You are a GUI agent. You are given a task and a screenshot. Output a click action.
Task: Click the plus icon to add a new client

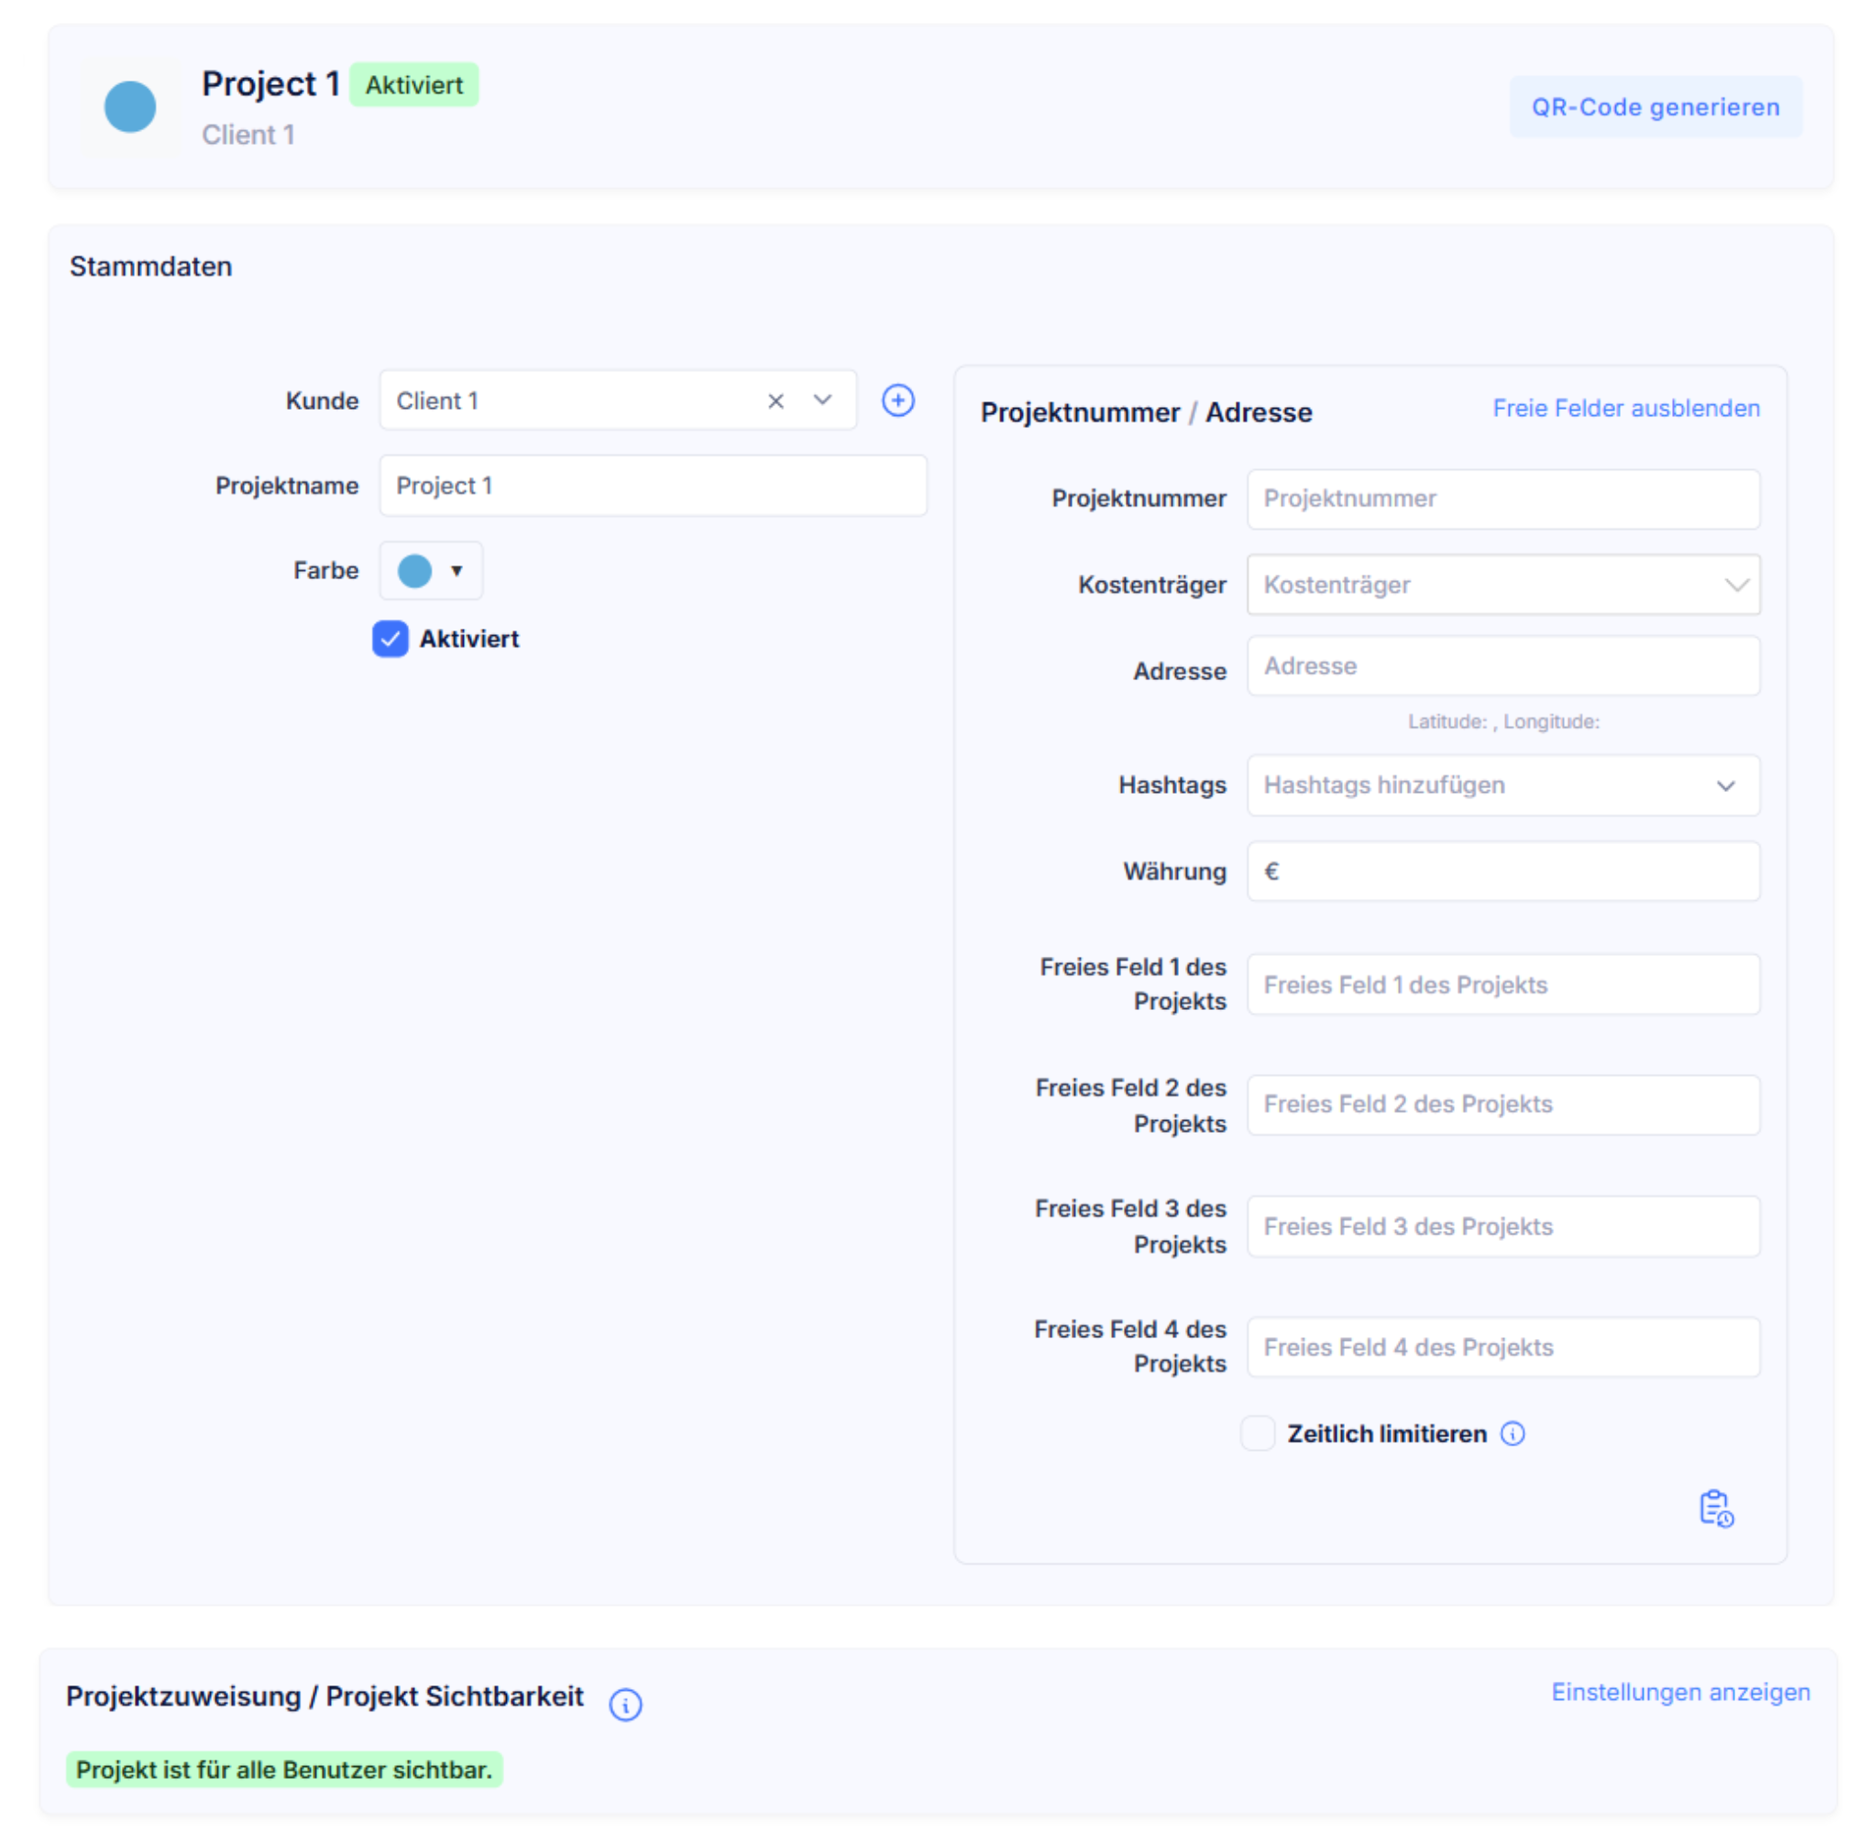pos(897,401)
